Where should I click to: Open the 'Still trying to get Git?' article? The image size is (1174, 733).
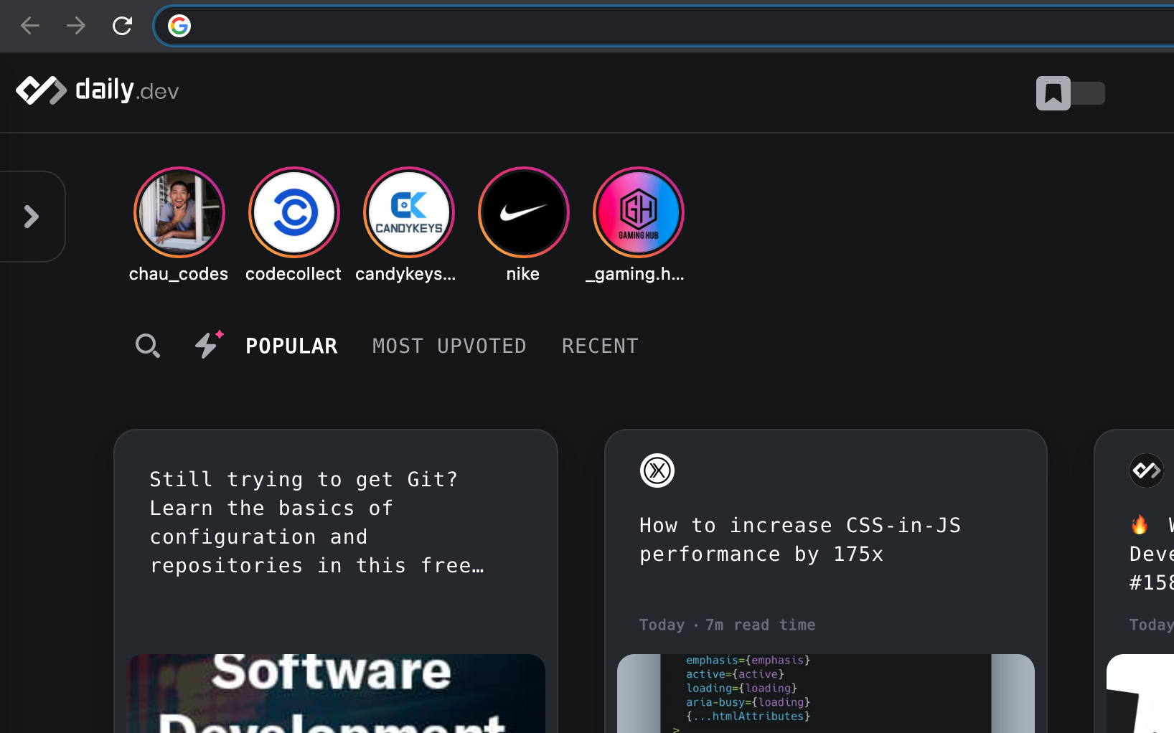pyautogui.click(x=316, y=522)
